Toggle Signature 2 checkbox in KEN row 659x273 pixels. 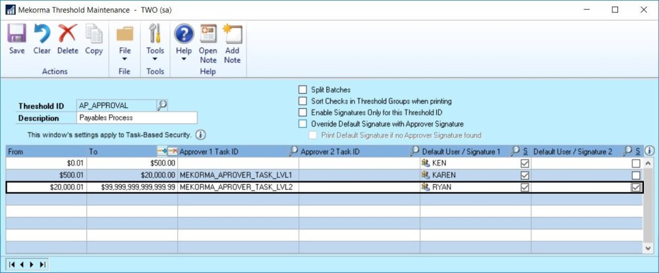[637, 164]
